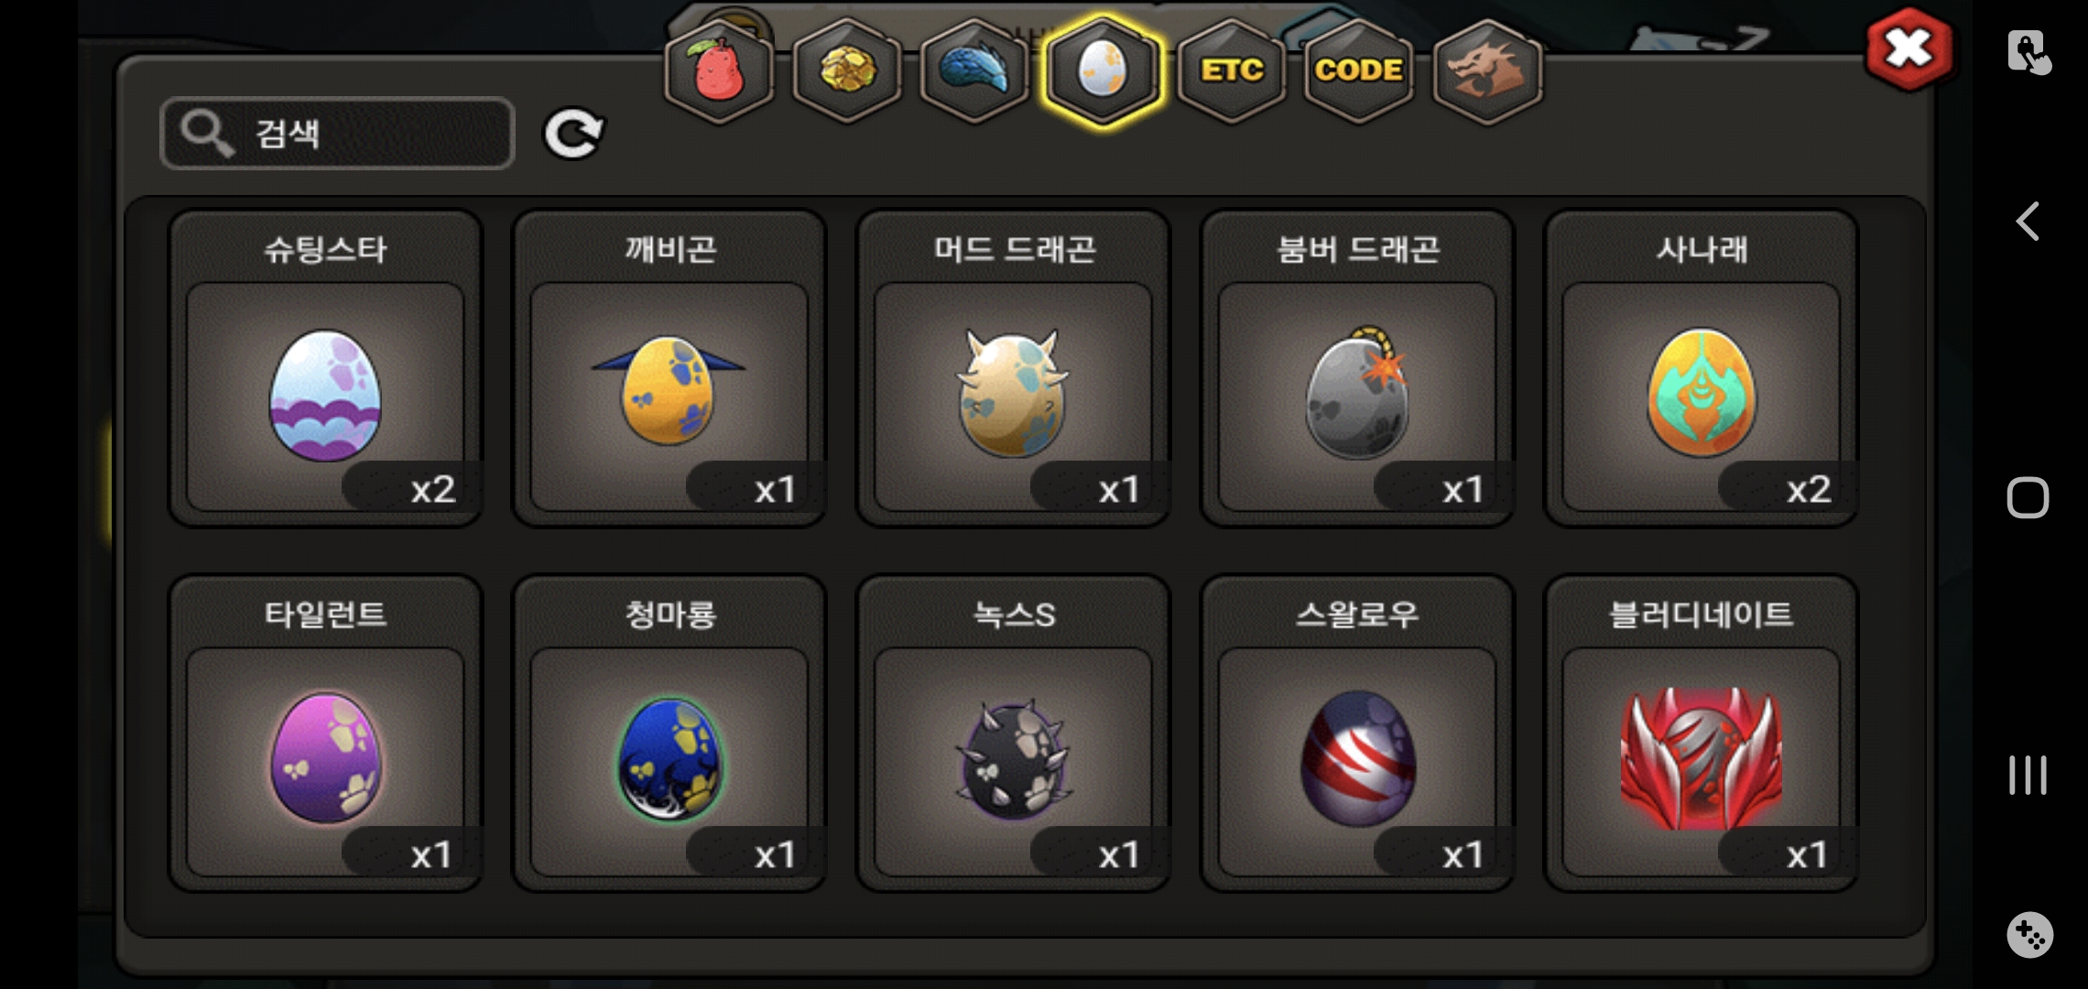Tap the Android back navigation arrow
2088x989 pixels.
tap(2028, 221)
